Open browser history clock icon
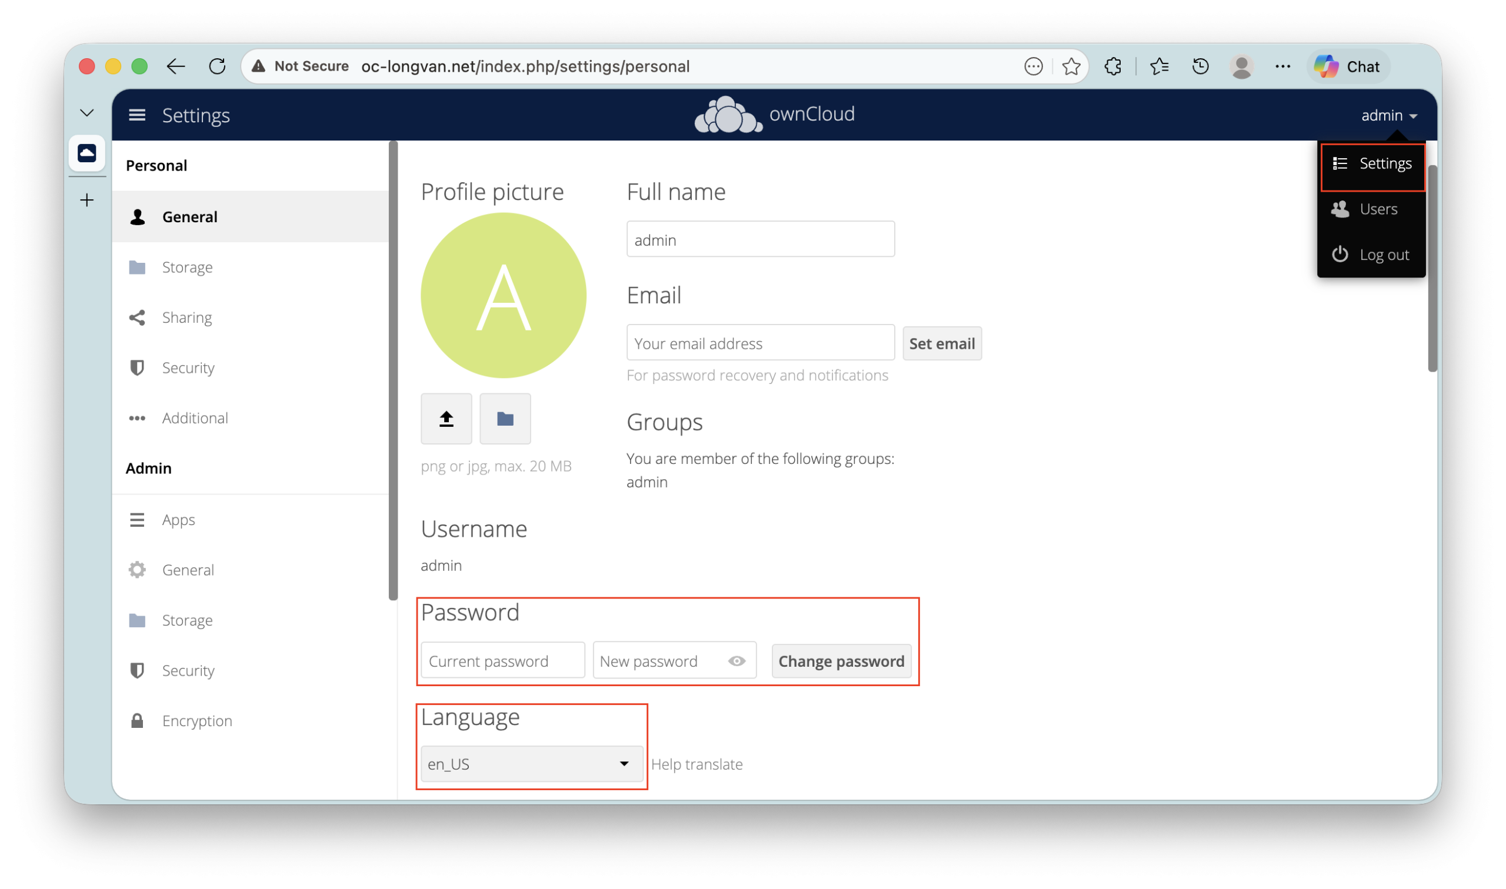 click(1200, 66)
